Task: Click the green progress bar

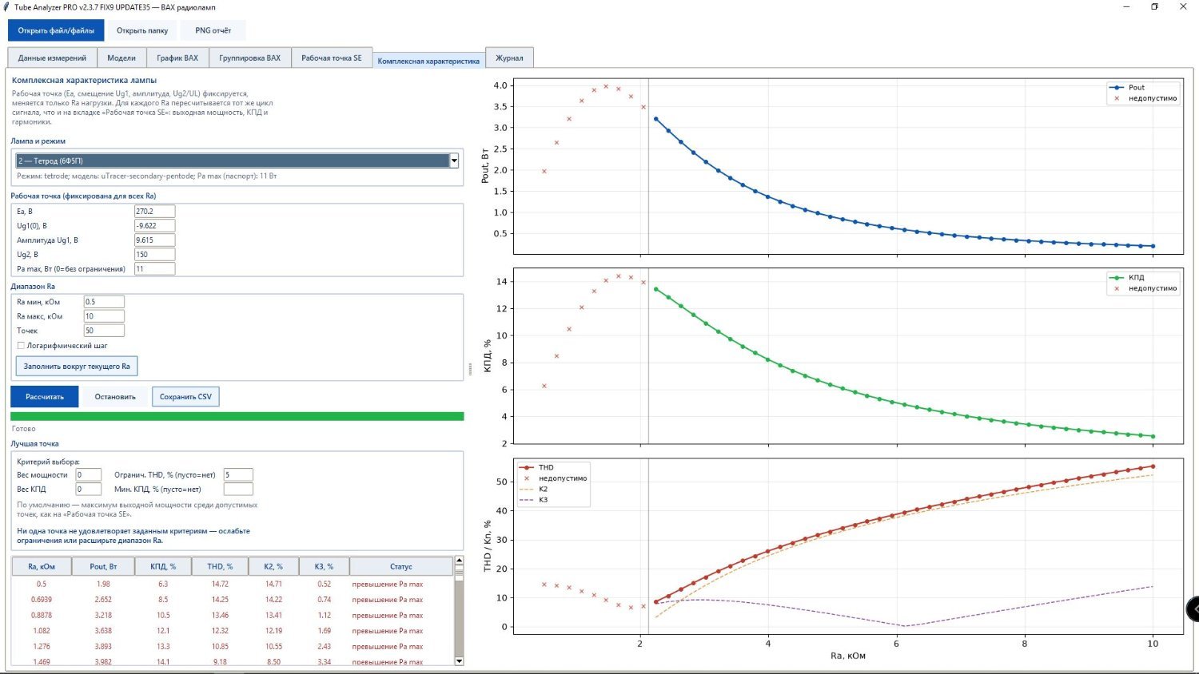Action: click(237, 416)
